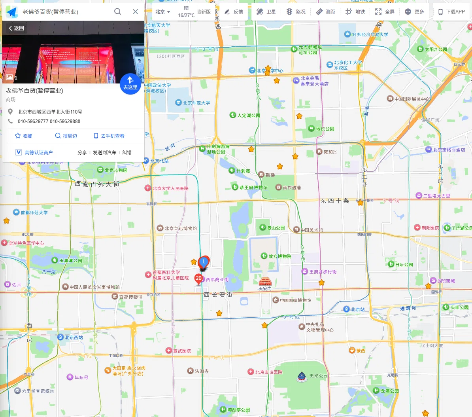Click the 北京北站 station icon
Viewport: 472px width, 417px height.
point(146,161)
